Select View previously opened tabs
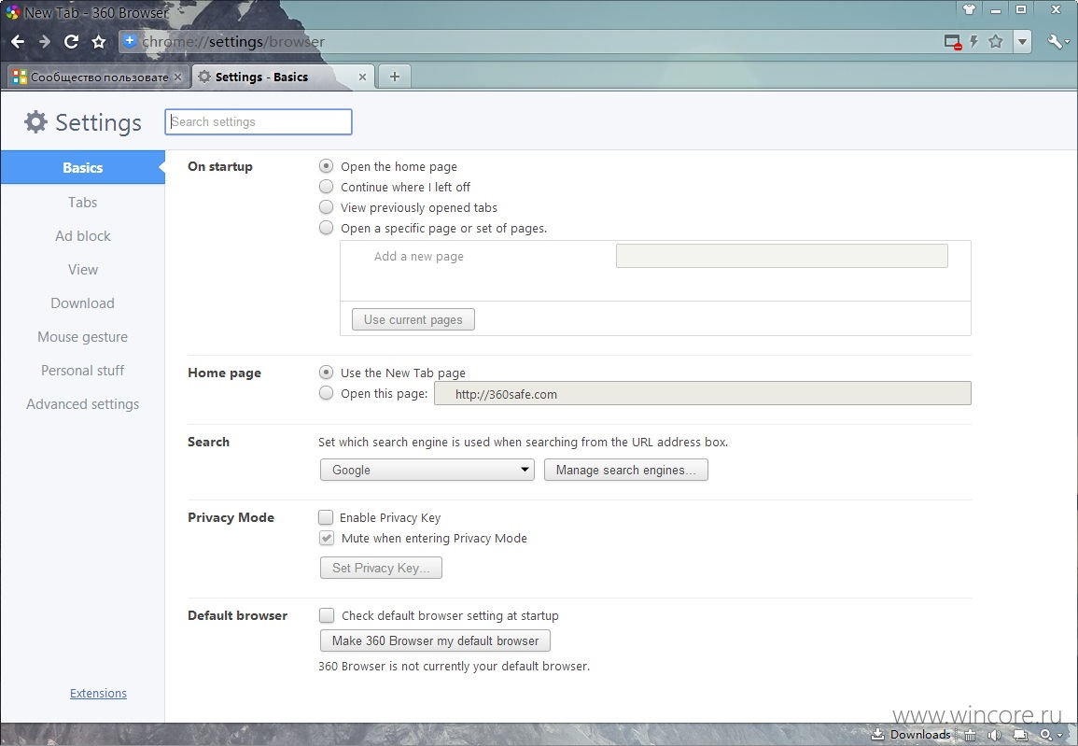1078x746 pixels. pyautogui.click(x=327, y=207)
